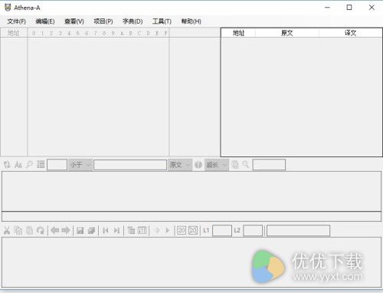Image resolution: width=383 pixels, height=293 pixels.
Task: Click the Undo curved arrow icon
Action: click(41, 231)
